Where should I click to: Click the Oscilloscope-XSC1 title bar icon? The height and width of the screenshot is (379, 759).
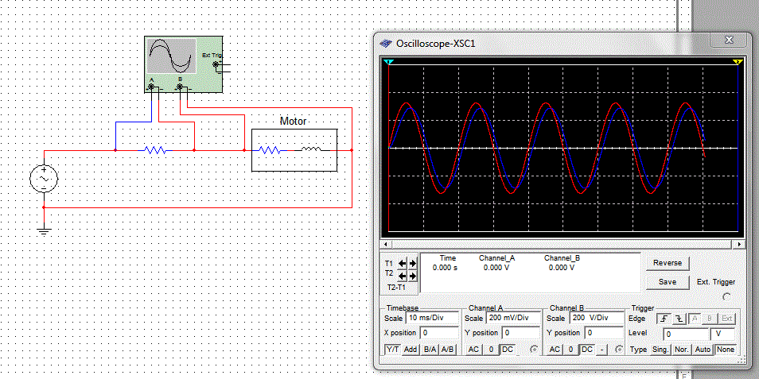(386, 43)
